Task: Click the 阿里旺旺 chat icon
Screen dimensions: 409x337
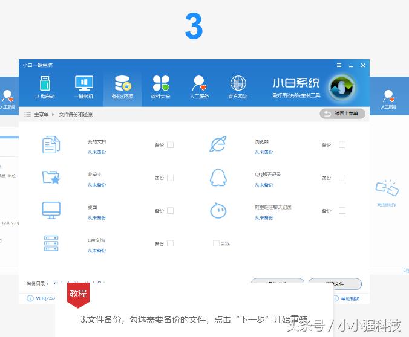Action: point(218,210)
